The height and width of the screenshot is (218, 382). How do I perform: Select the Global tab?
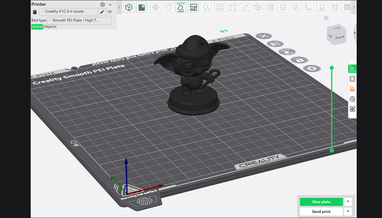tap(37, 27)
